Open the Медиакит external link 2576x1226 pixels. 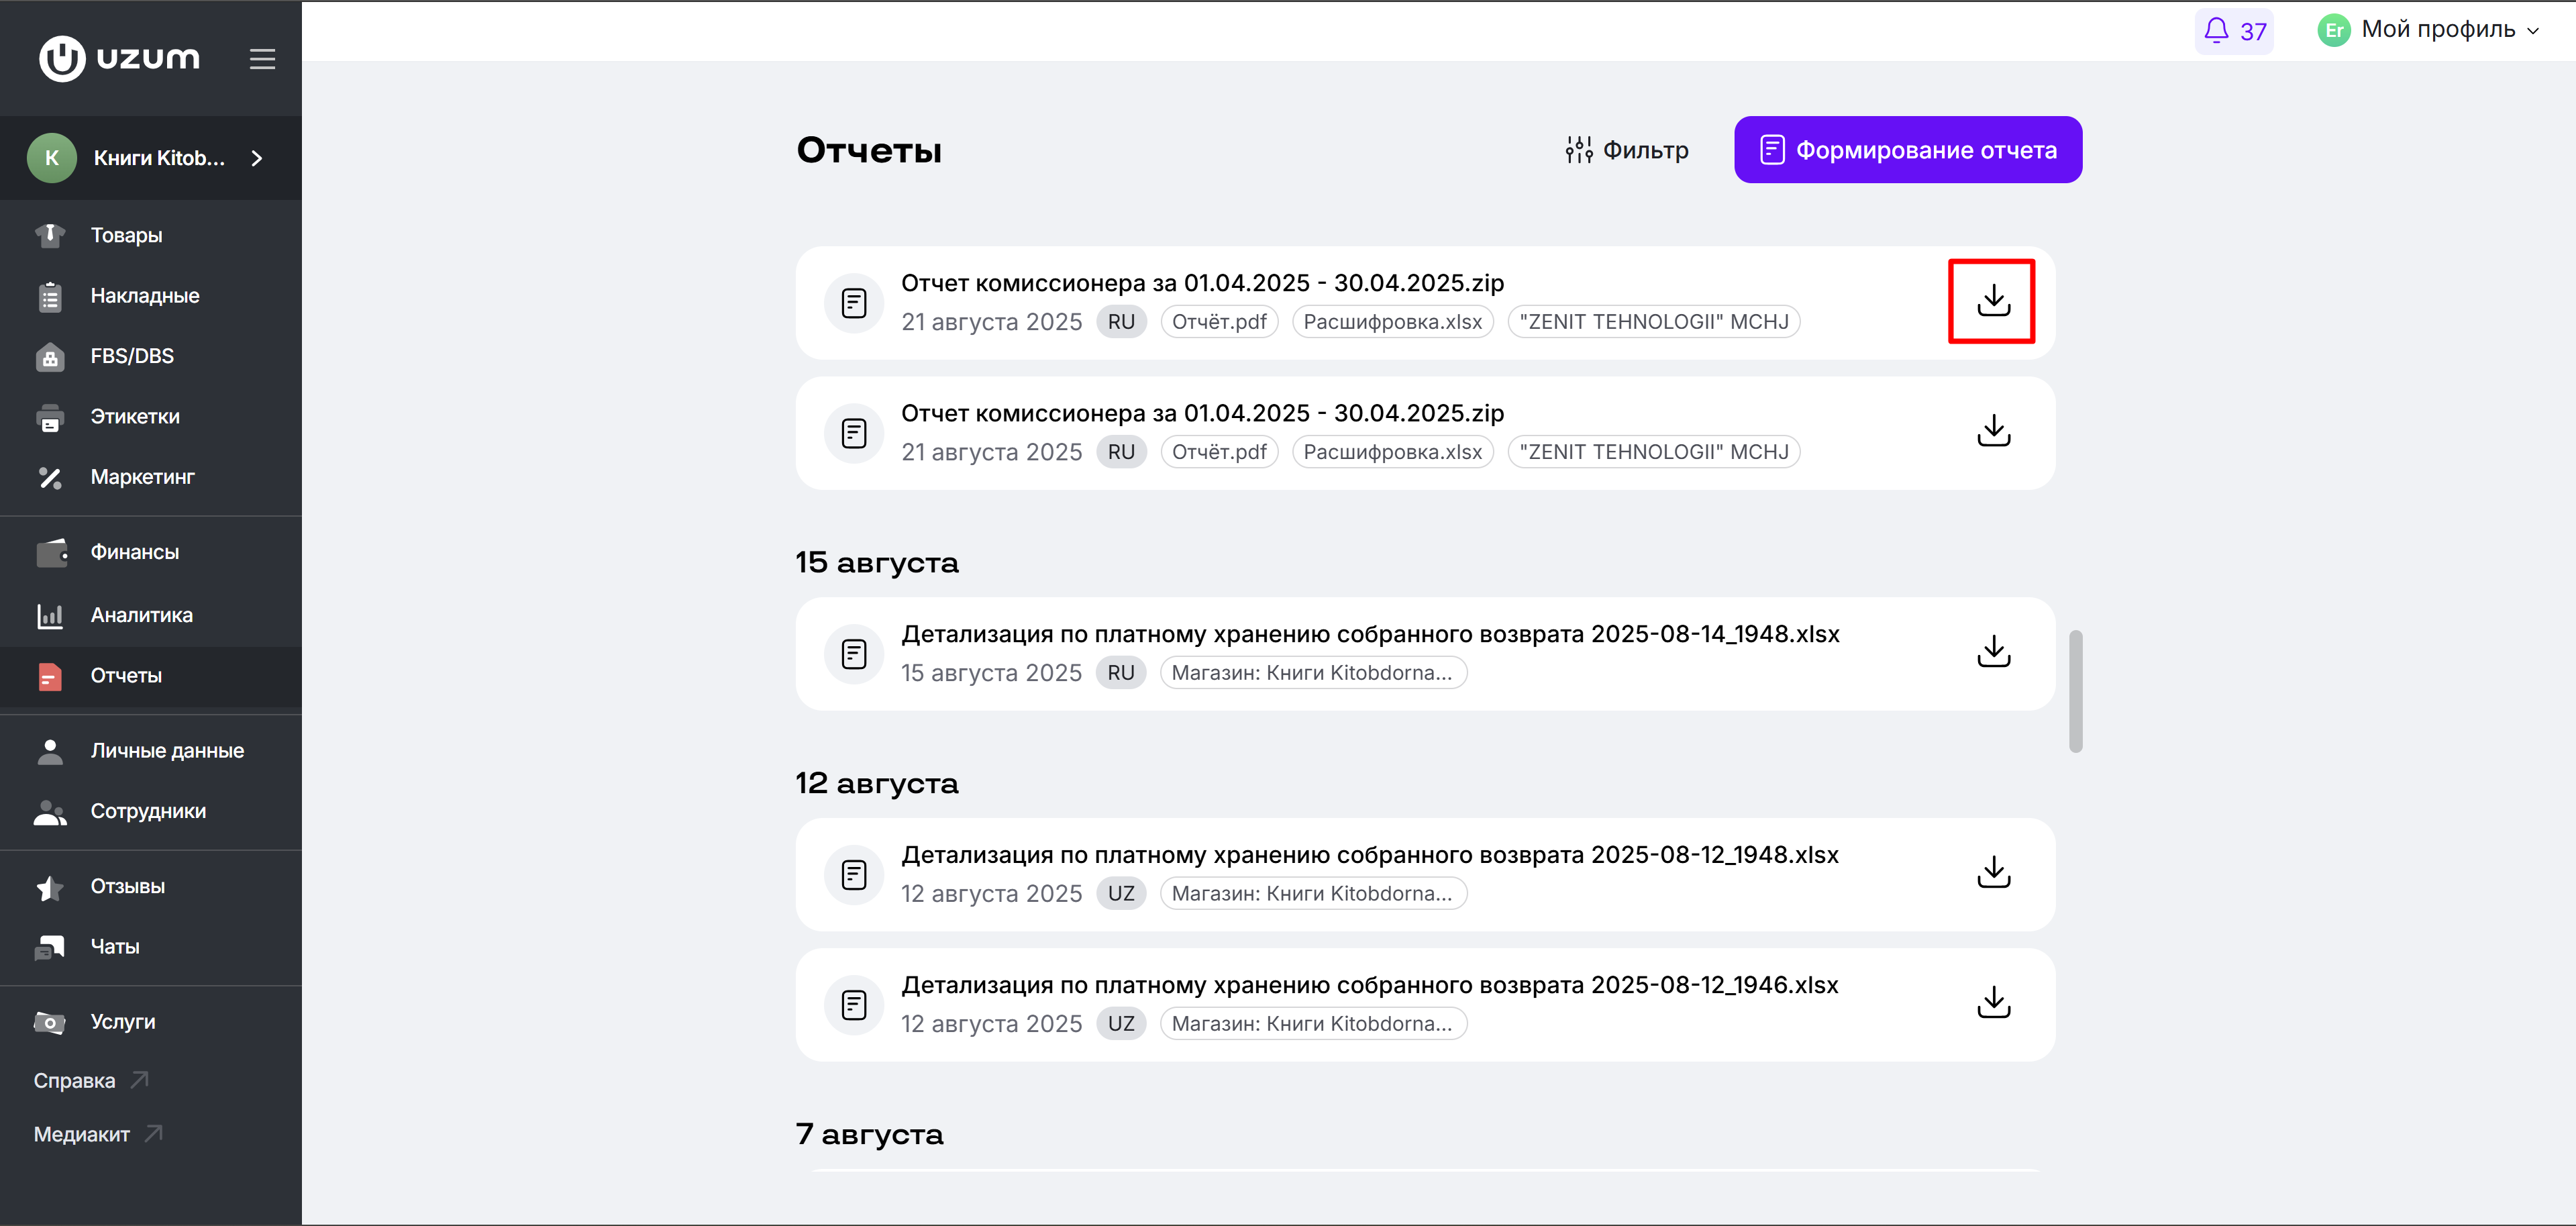pyautogui.click(x=98, y=1134)
